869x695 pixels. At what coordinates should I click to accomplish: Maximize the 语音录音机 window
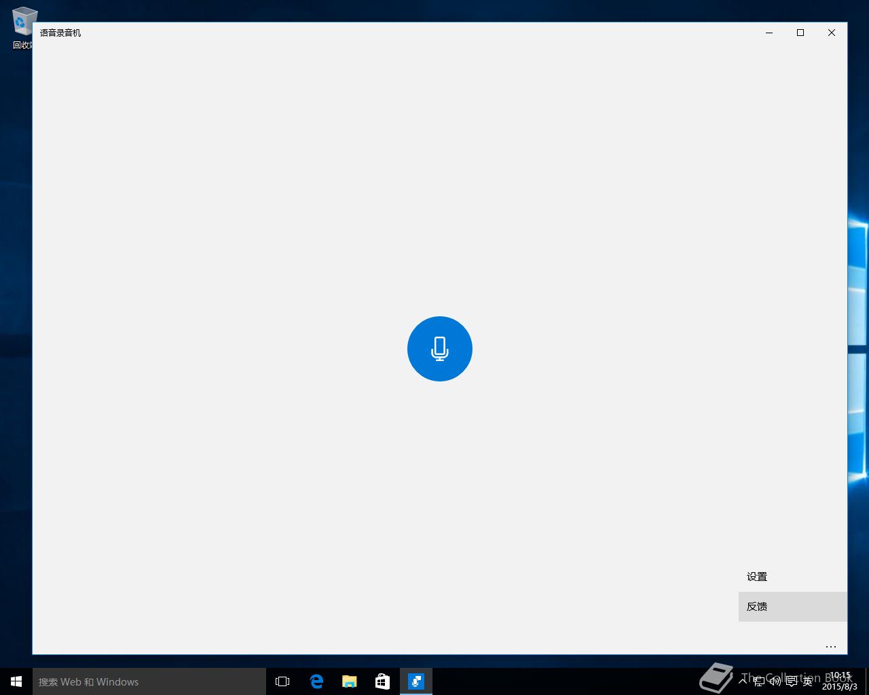pyautogui.click(x=800, y=33)
